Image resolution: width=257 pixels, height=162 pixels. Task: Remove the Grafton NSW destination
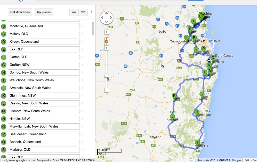pyautogui.click(x=83, y=65)
